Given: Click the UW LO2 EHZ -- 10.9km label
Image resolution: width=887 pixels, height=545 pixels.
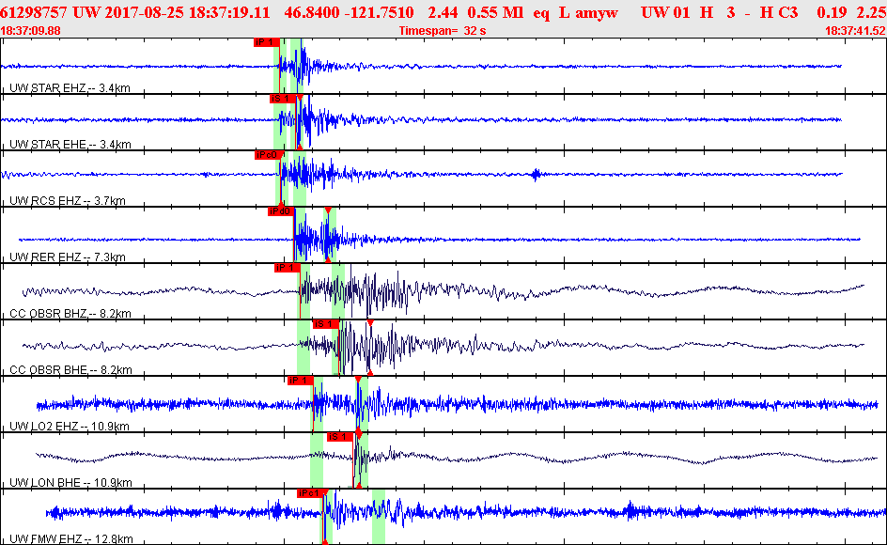Looking at the screenshot, I should (x=69, y=426).
